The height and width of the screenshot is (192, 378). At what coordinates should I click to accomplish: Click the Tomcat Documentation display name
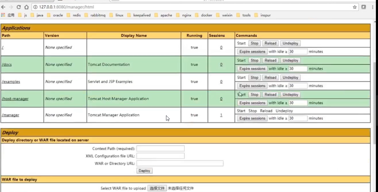pos(109,65)
